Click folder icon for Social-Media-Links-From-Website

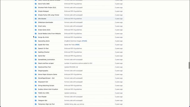36,34
